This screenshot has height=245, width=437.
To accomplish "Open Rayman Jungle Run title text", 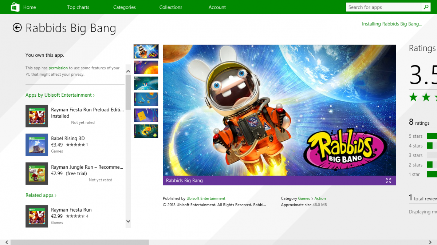I will (x=87, y=167).
